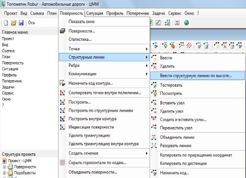Click the structural line properties toolbar icon
The image size is (246, 178).
tap(232, 46)
